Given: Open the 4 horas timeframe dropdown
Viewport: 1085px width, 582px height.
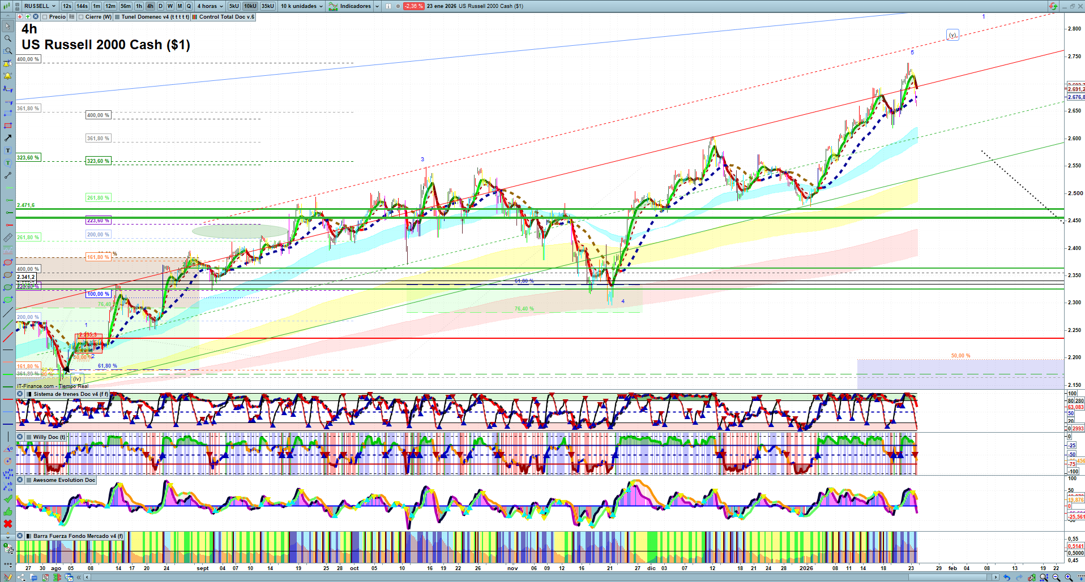Looking at the screenshot, I should click(x=210, y=6).
